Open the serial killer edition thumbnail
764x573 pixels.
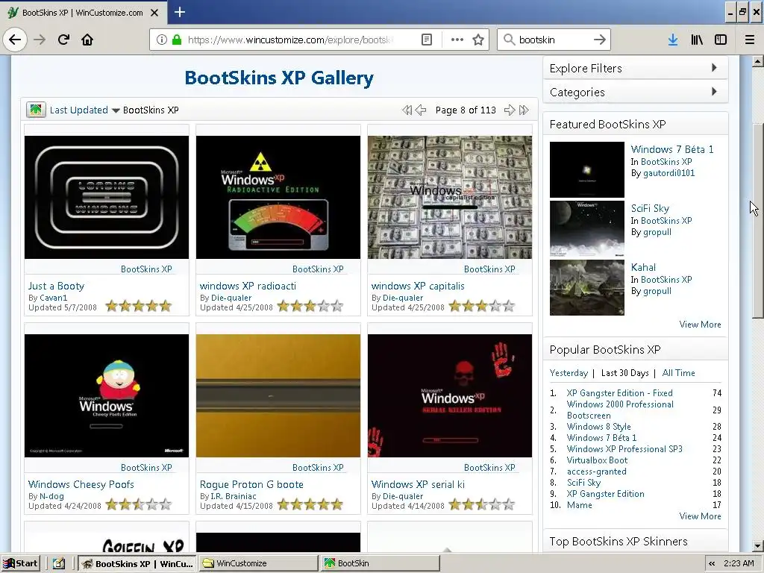tap(450, 395)
